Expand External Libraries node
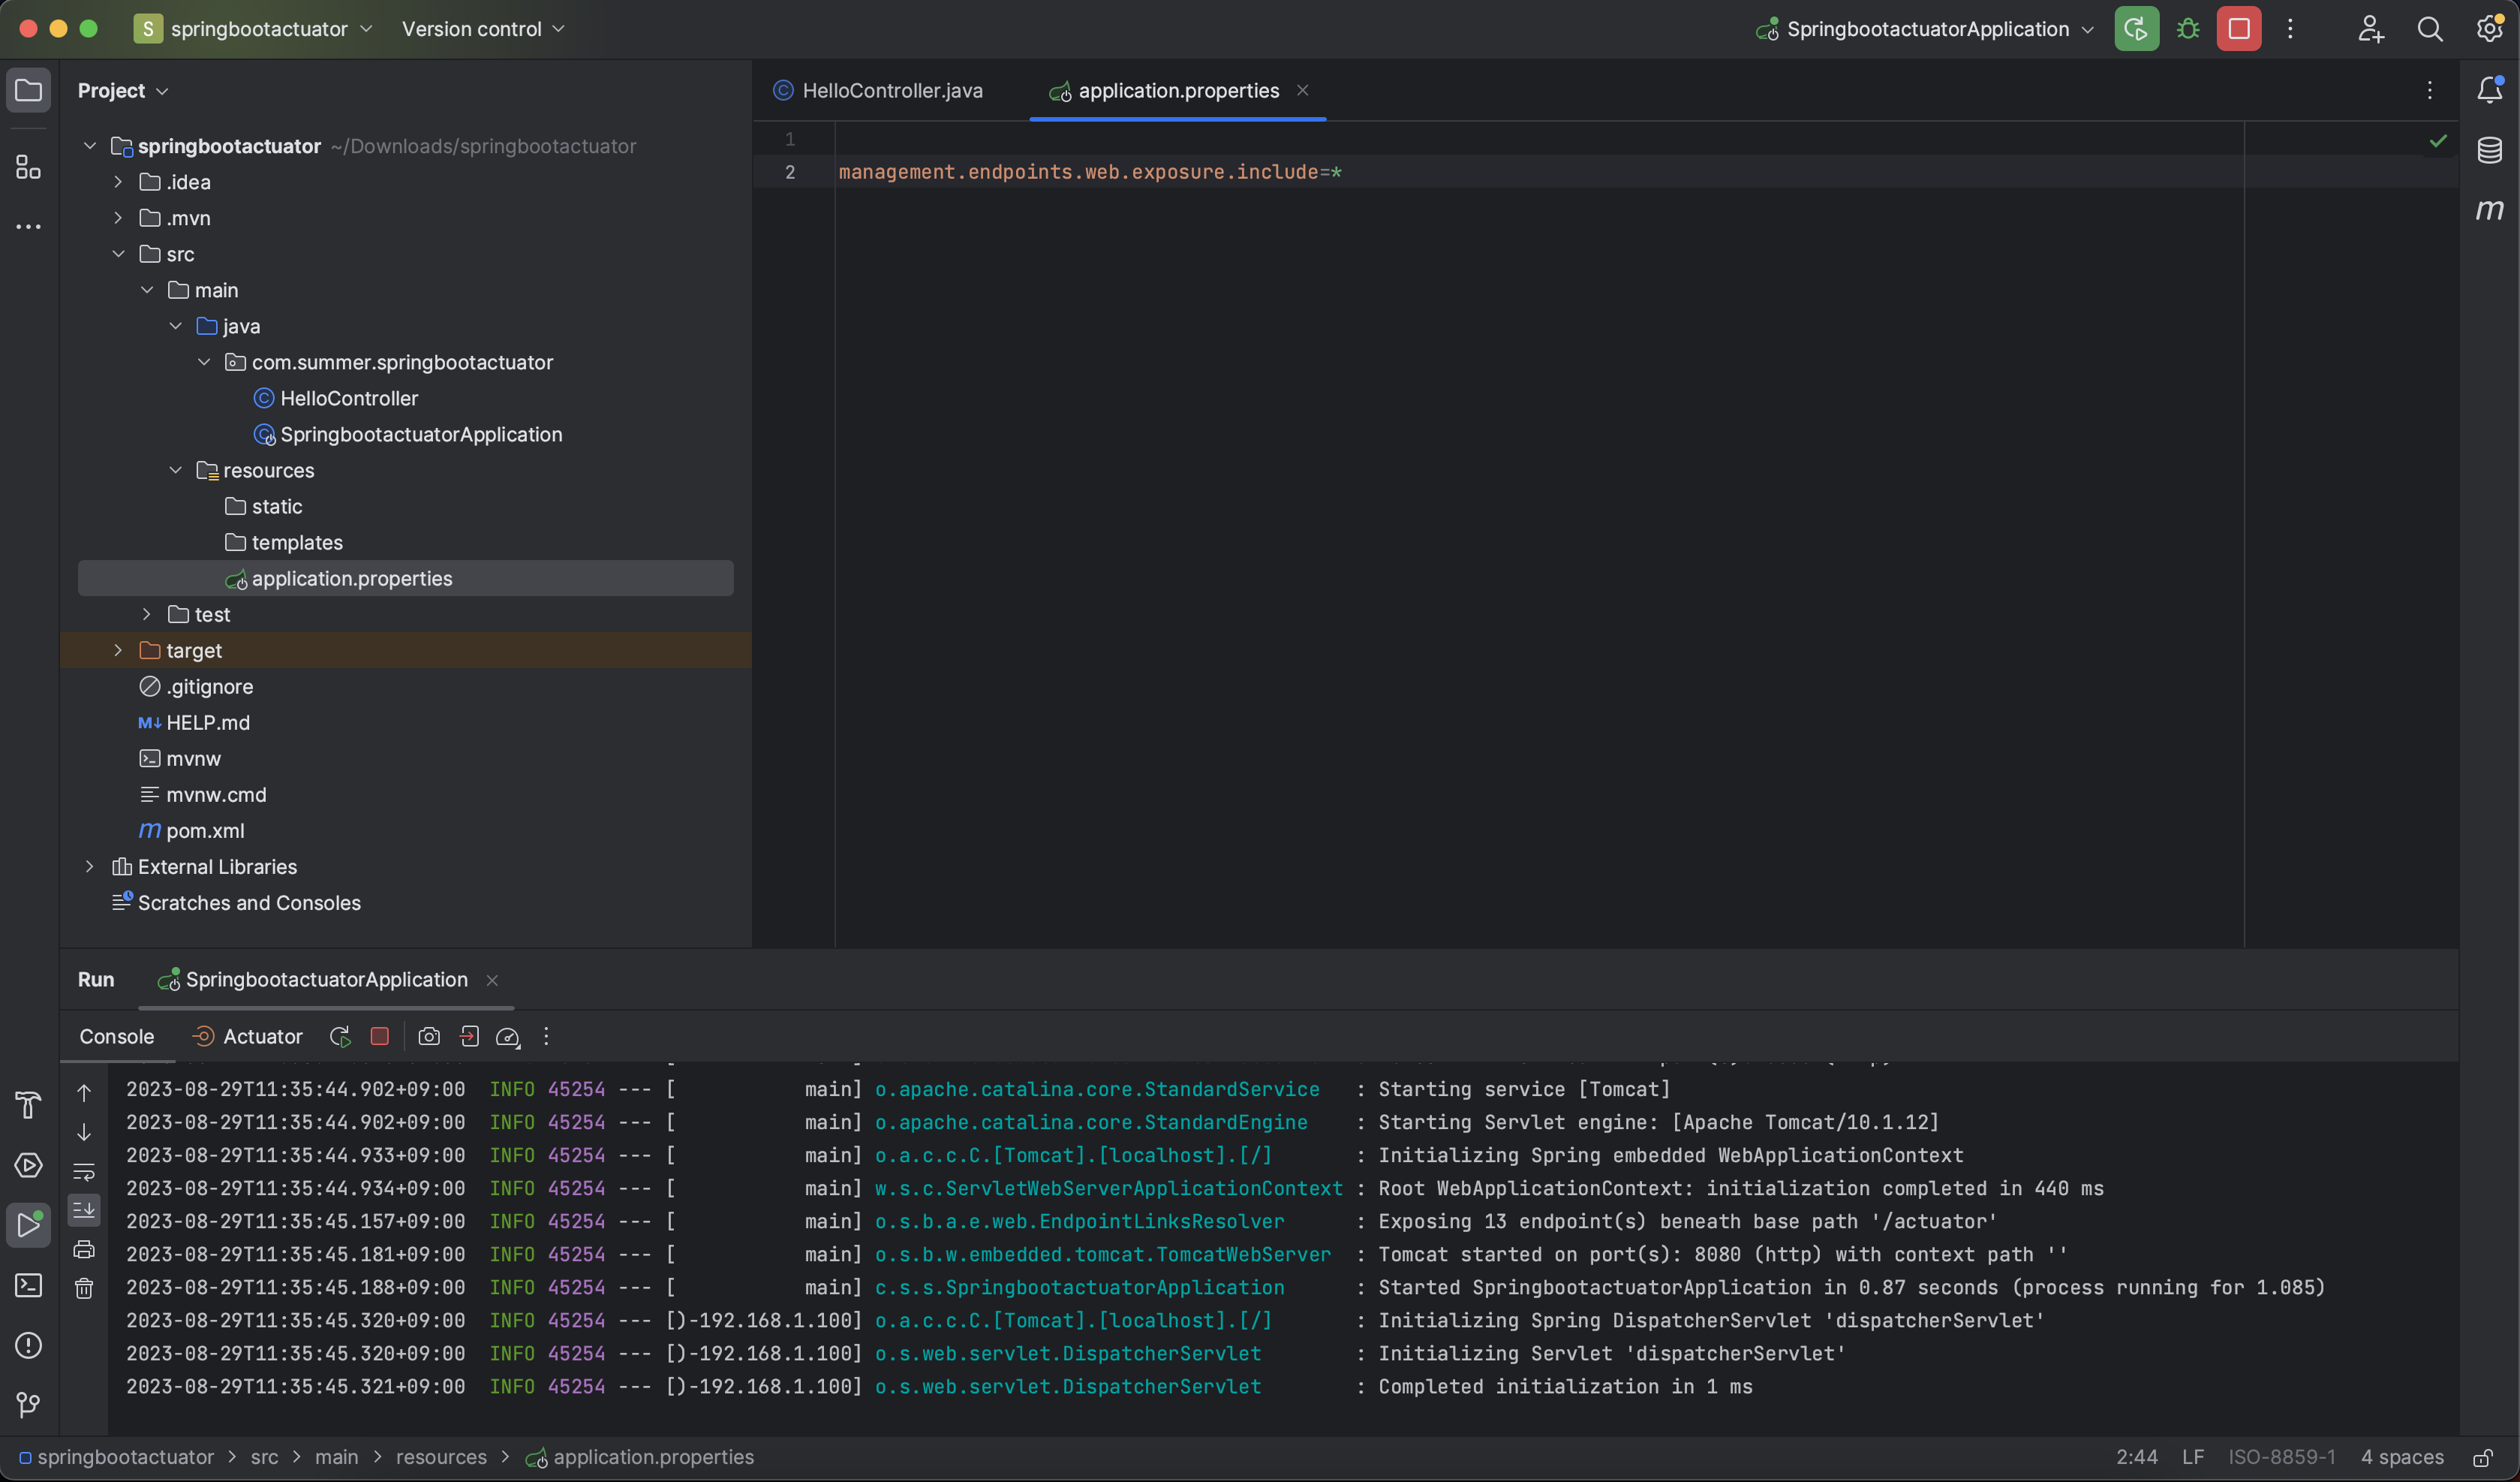This screenshot has height=1482, width=2520. pyautogui.click(x=89, y=866)
